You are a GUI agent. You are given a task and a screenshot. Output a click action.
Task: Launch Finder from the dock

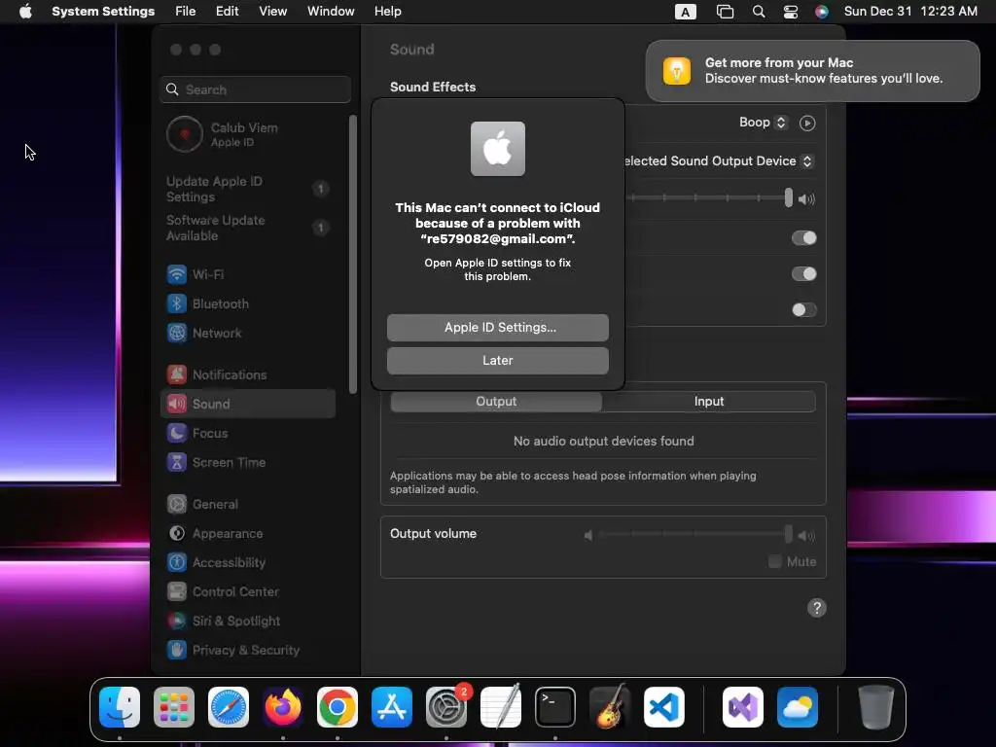pyautogui.click(x=120, y=707)
